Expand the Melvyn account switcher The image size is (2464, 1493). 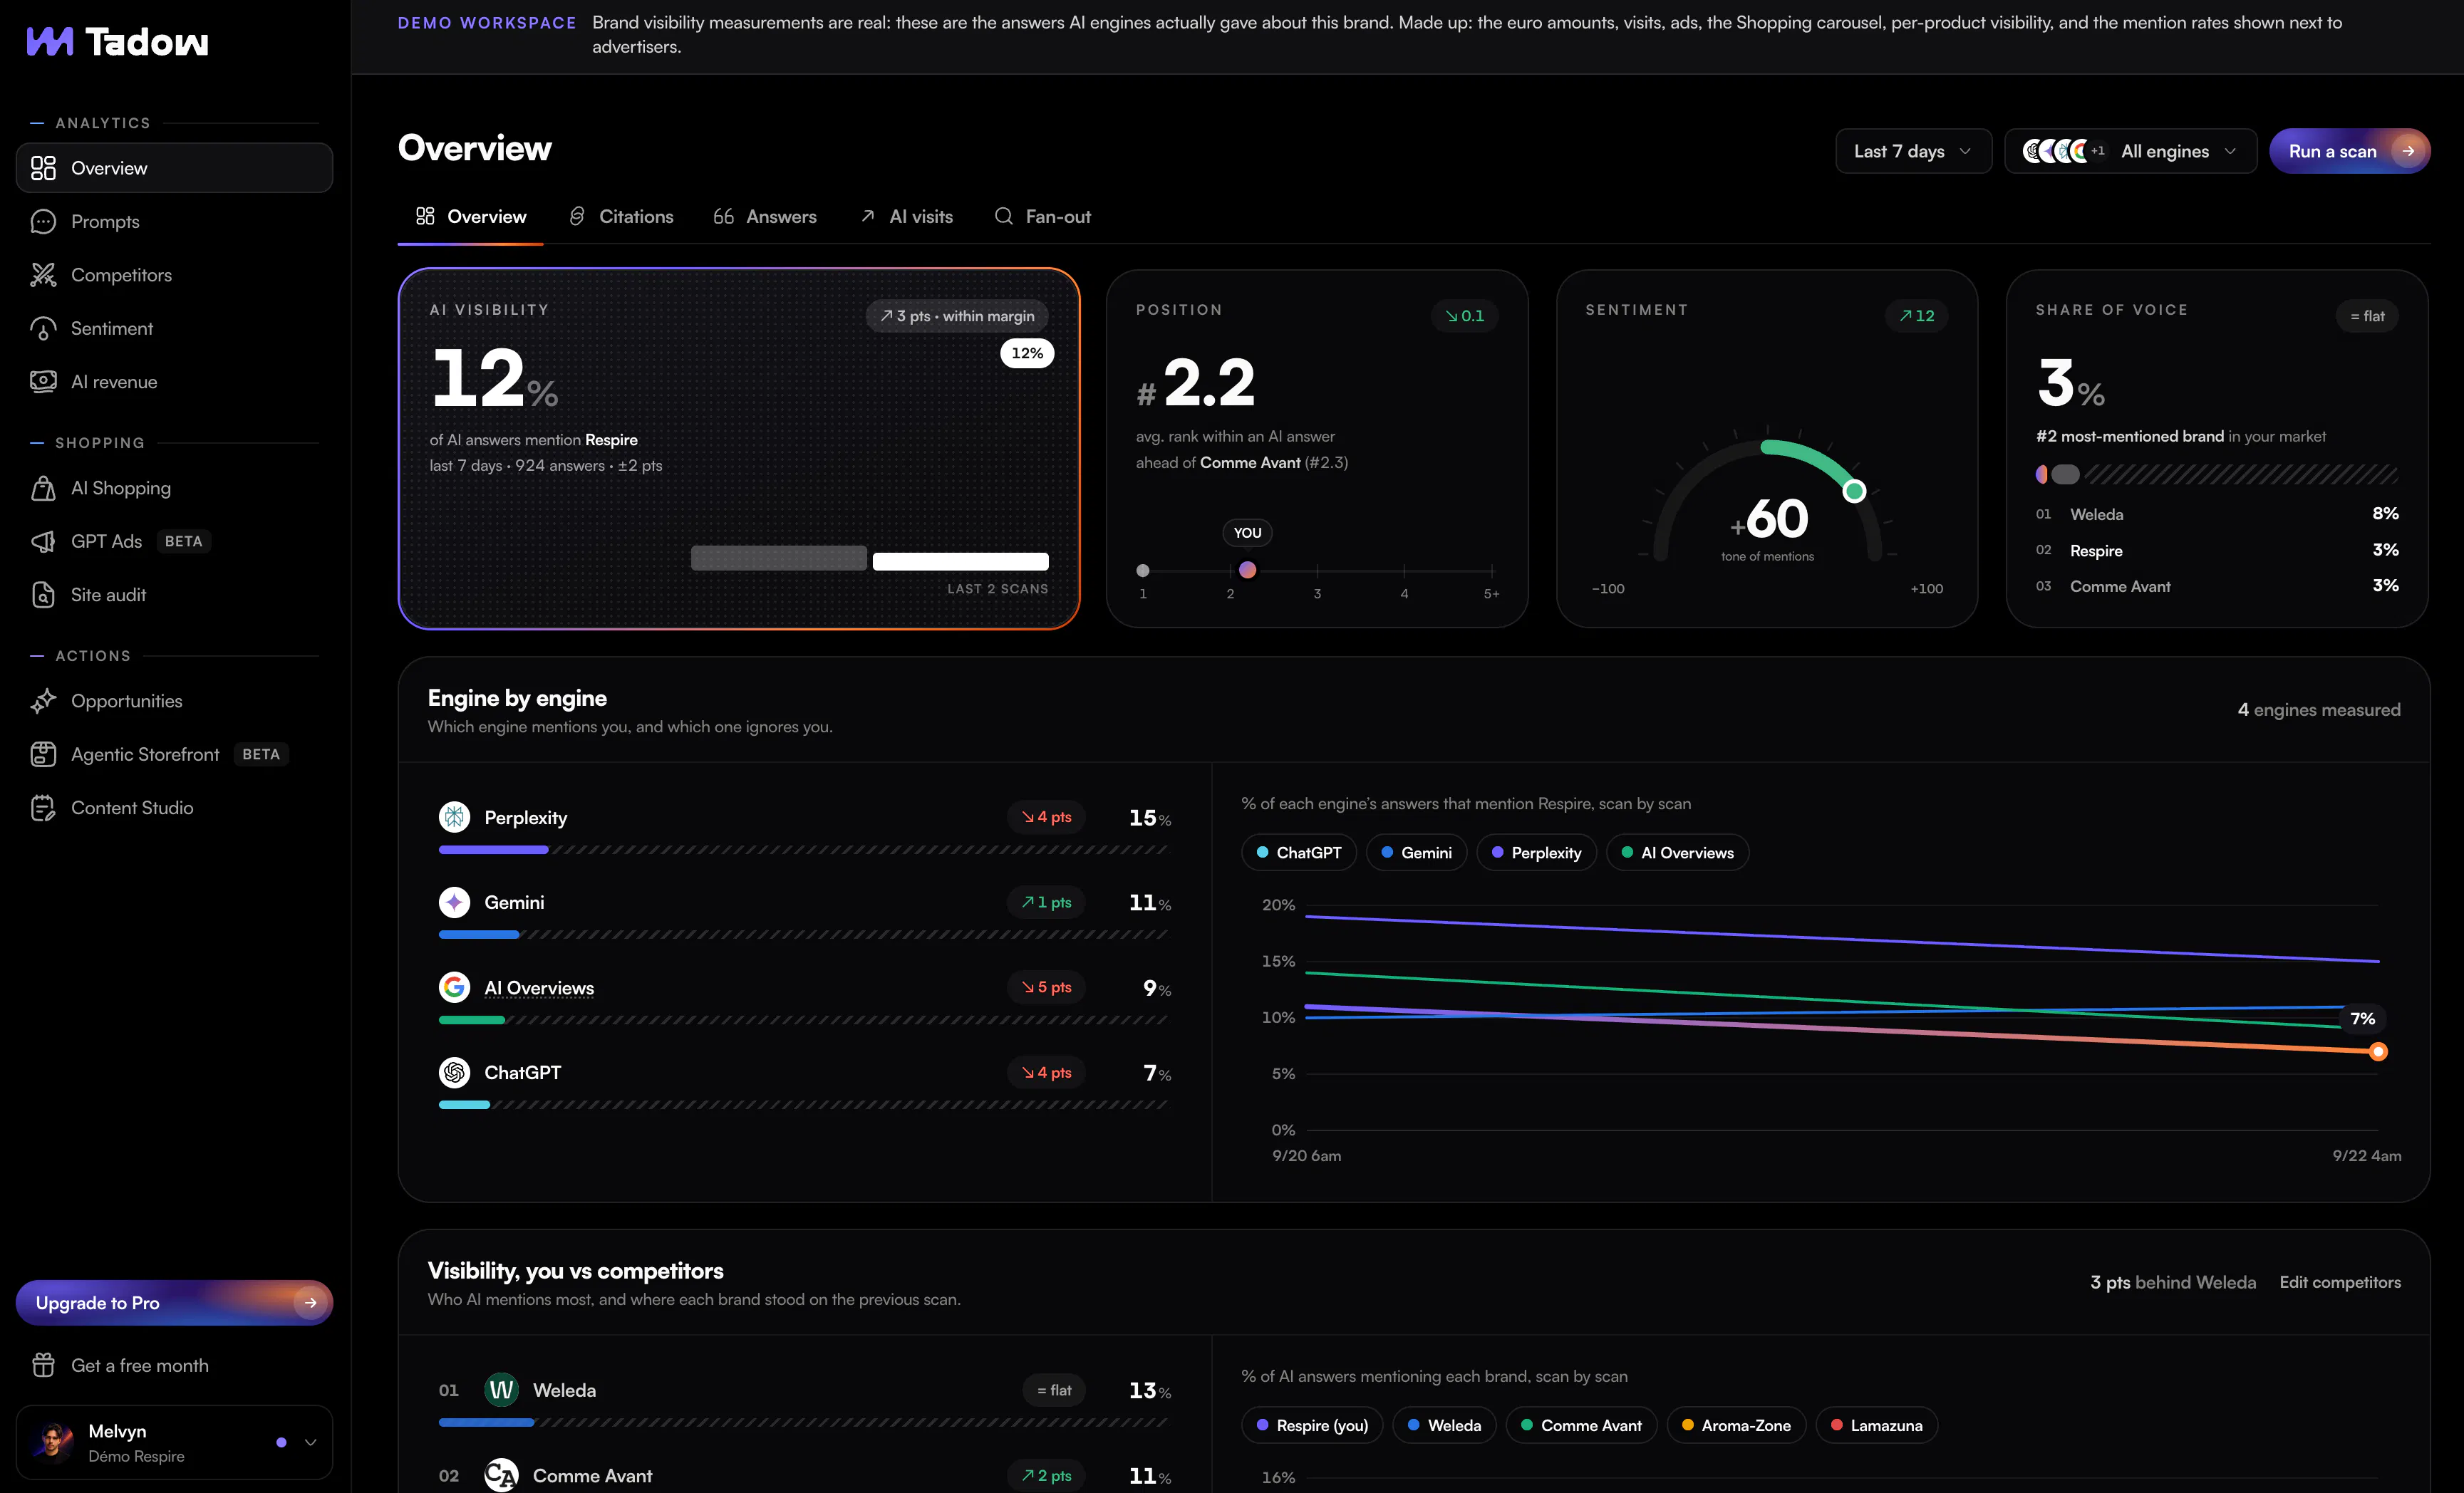pyautogui.click(x=174, y=1442)
